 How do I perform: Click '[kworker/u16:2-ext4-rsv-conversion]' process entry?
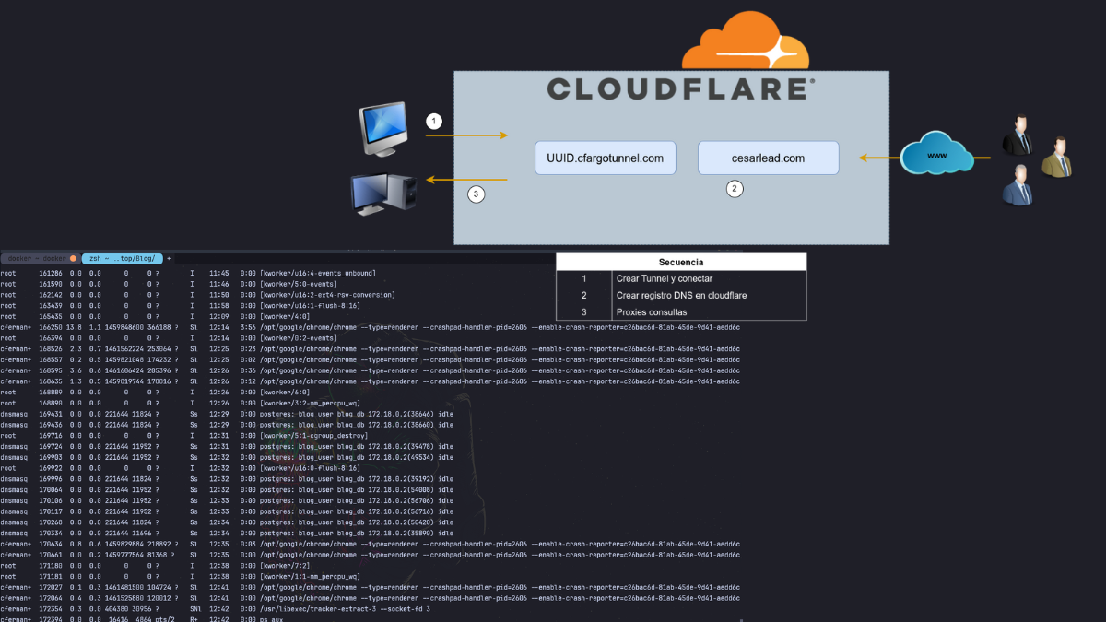[x=327, y=295]
